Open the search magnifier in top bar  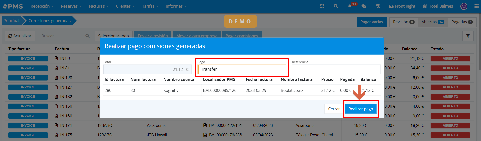(x=336, y=6)
